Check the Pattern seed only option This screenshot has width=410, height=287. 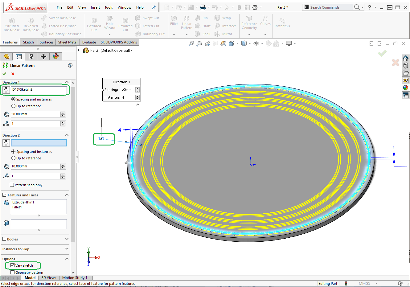pos(12,185)
